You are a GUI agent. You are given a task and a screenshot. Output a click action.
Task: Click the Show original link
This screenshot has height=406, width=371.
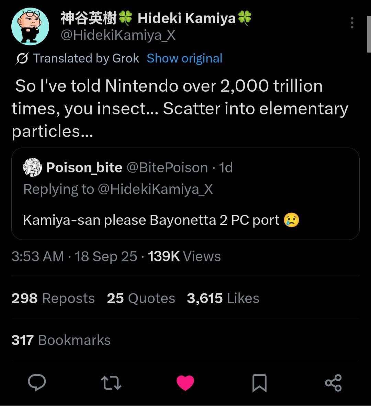pos(184,59)
